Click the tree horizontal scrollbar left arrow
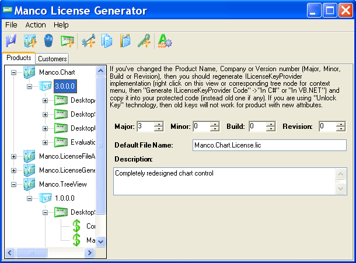 click(10, 253)
